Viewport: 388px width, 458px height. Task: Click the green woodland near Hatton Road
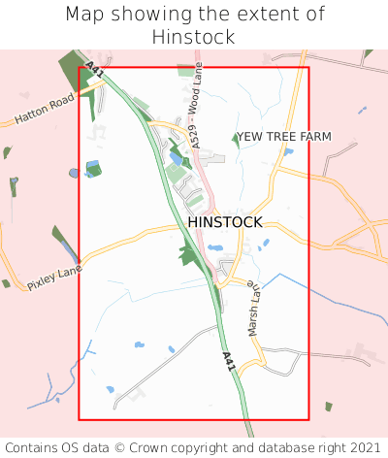click(x=75, y=75)
